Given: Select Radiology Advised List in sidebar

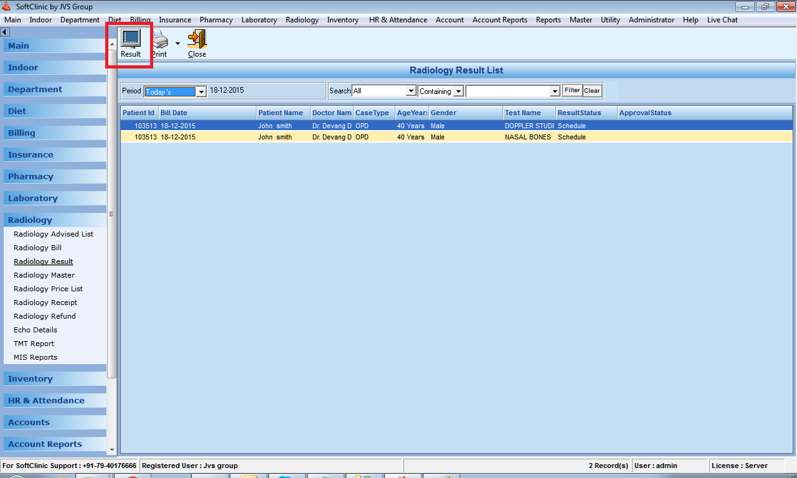Looking at the screenshot, I should (54, 234).
